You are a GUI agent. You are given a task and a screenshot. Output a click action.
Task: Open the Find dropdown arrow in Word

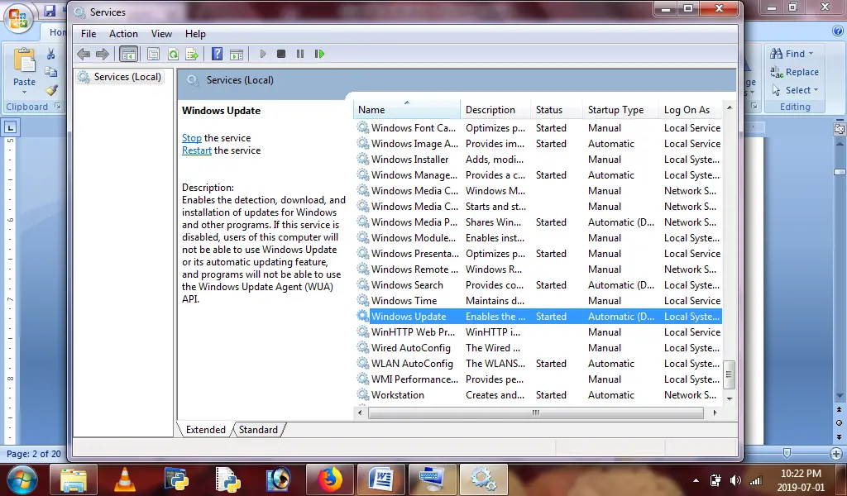811,54
